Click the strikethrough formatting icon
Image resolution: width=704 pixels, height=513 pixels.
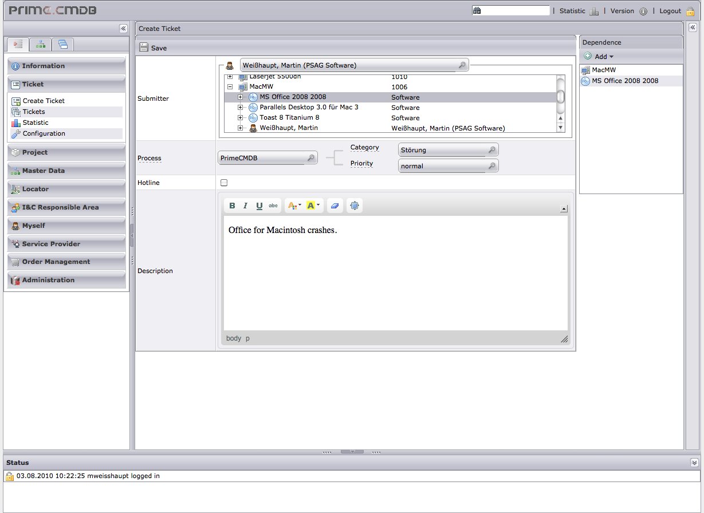click(273, 206)
